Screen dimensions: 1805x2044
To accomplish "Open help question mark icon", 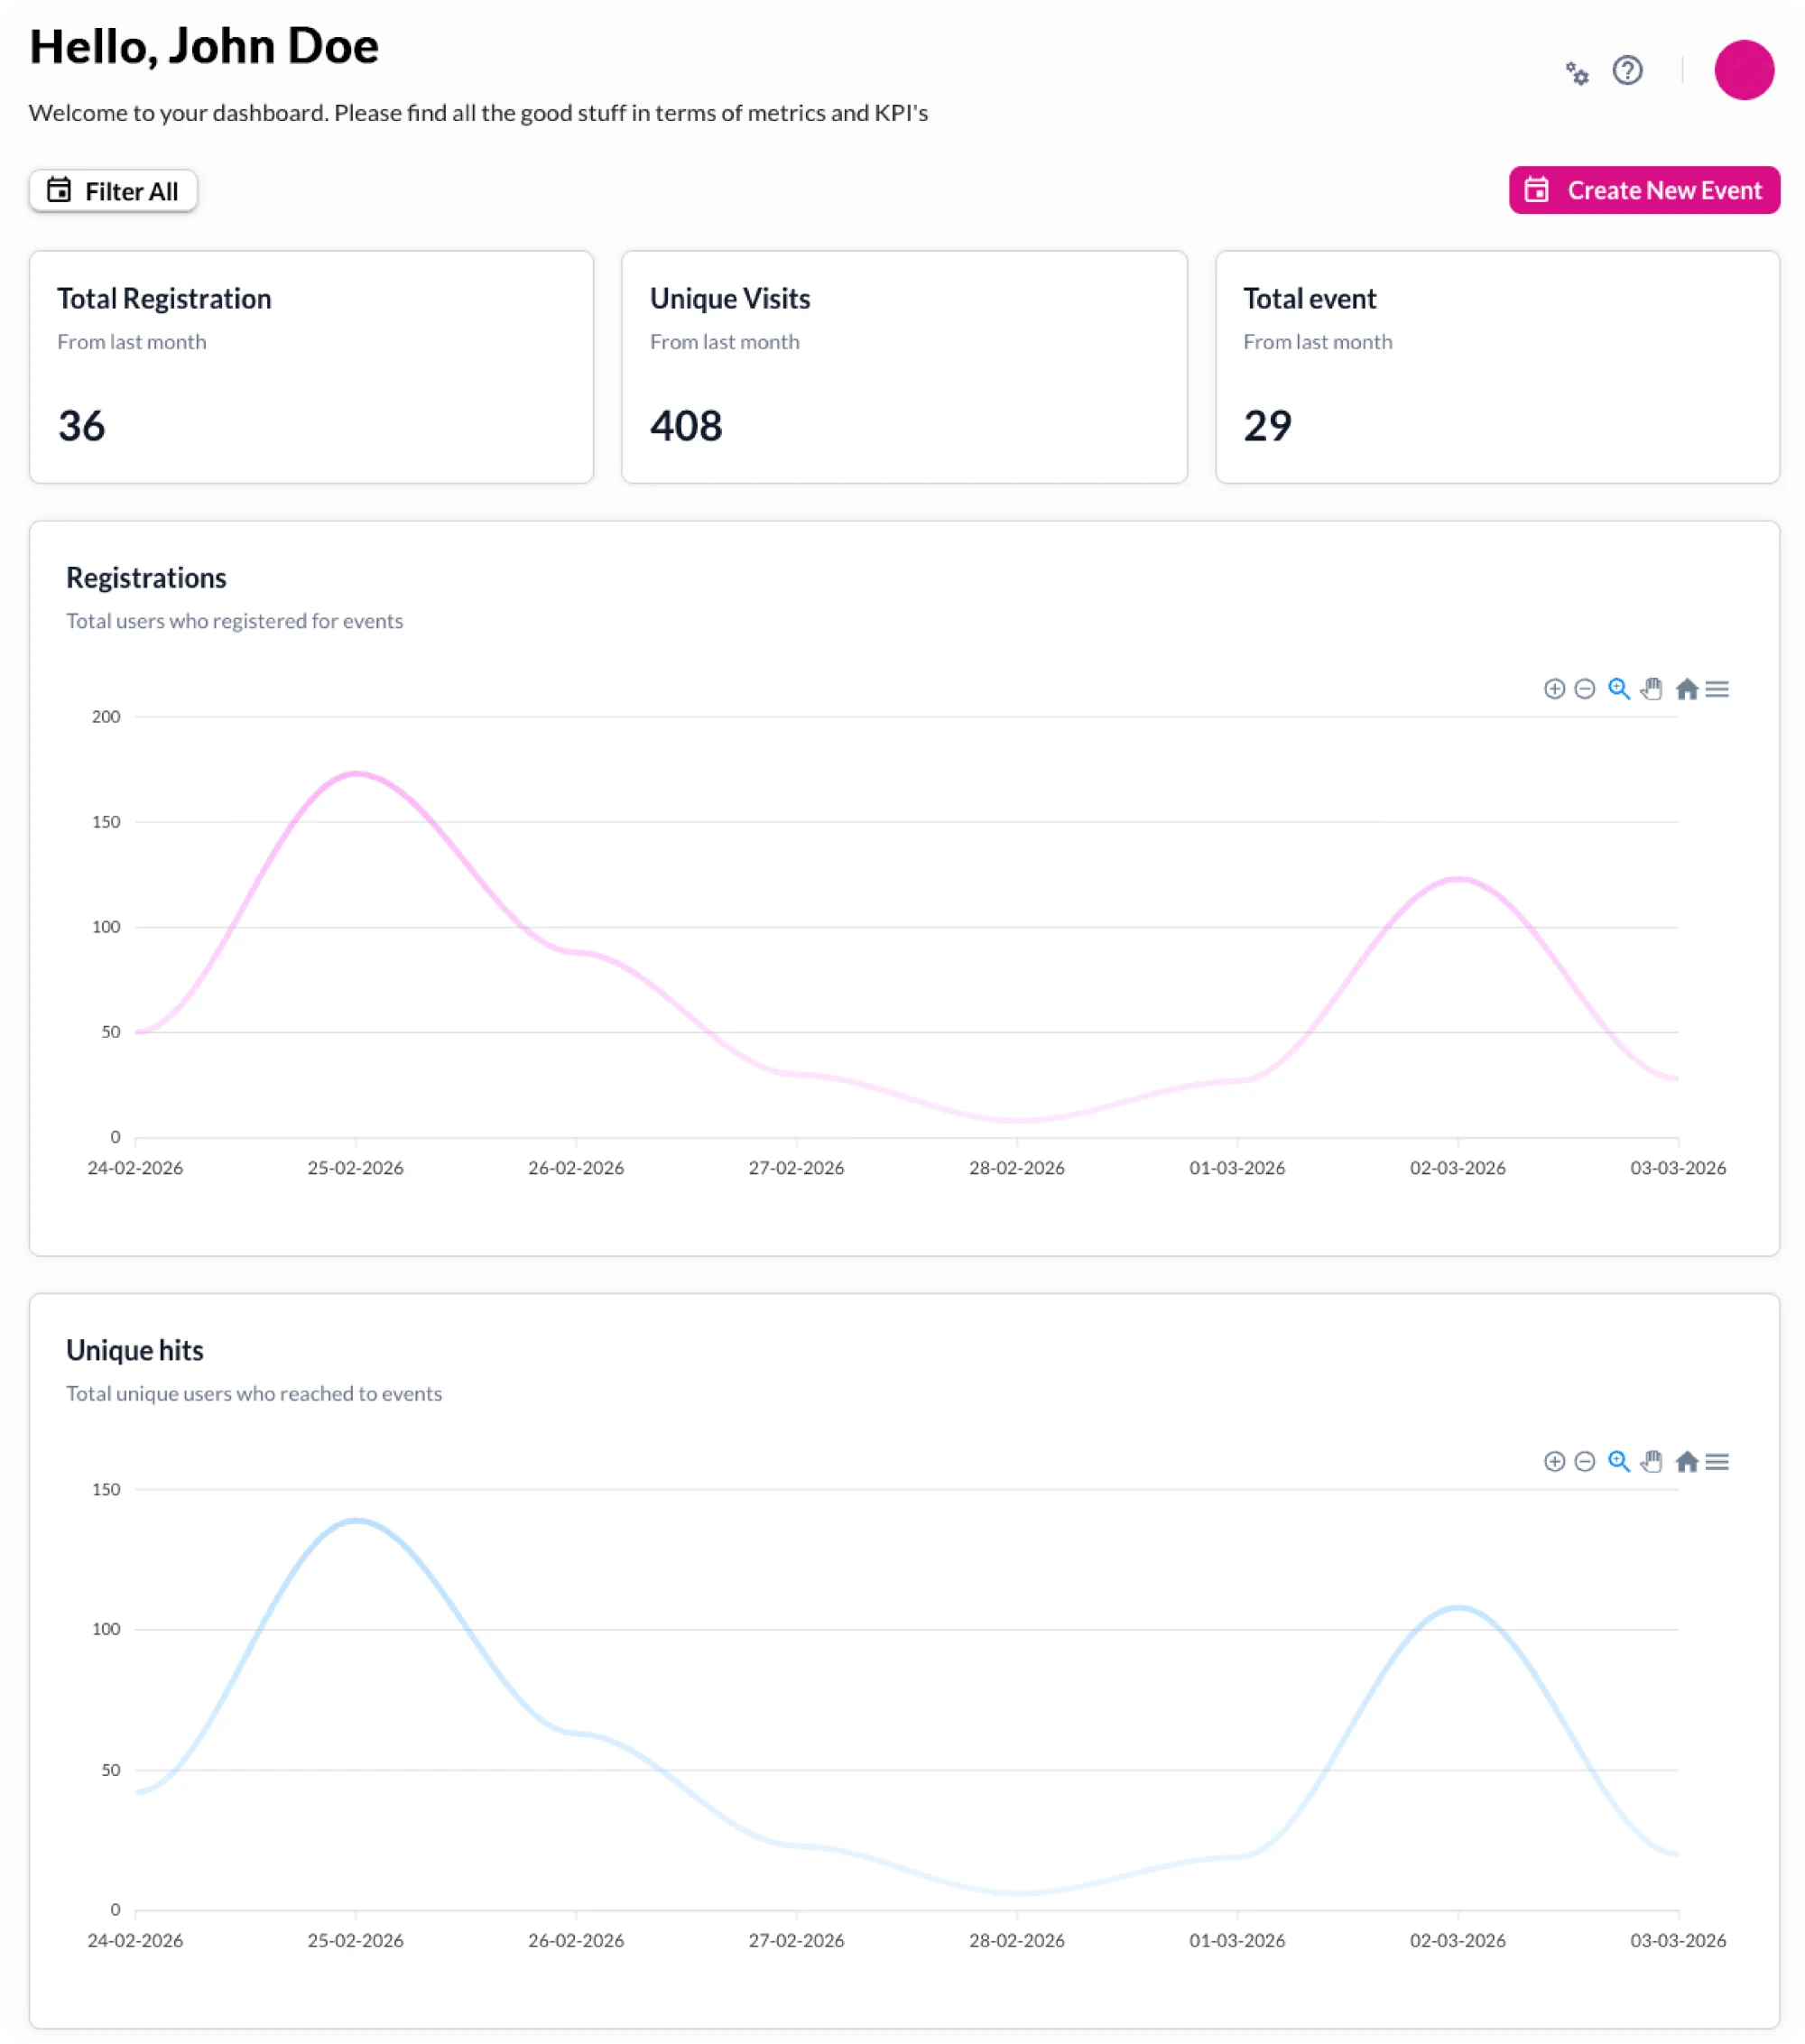I will [x=1627, y=70].
